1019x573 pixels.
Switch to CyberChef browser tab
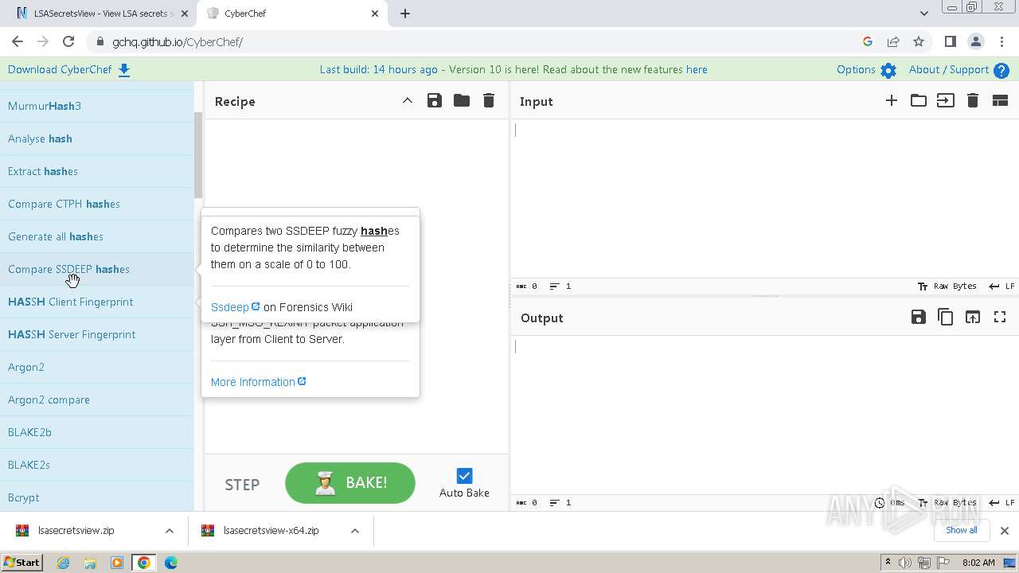[x=292, y=14]
